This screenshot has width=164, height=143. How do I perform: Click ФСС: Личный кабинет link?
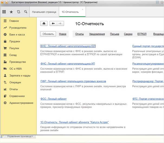tap(53, 99)
